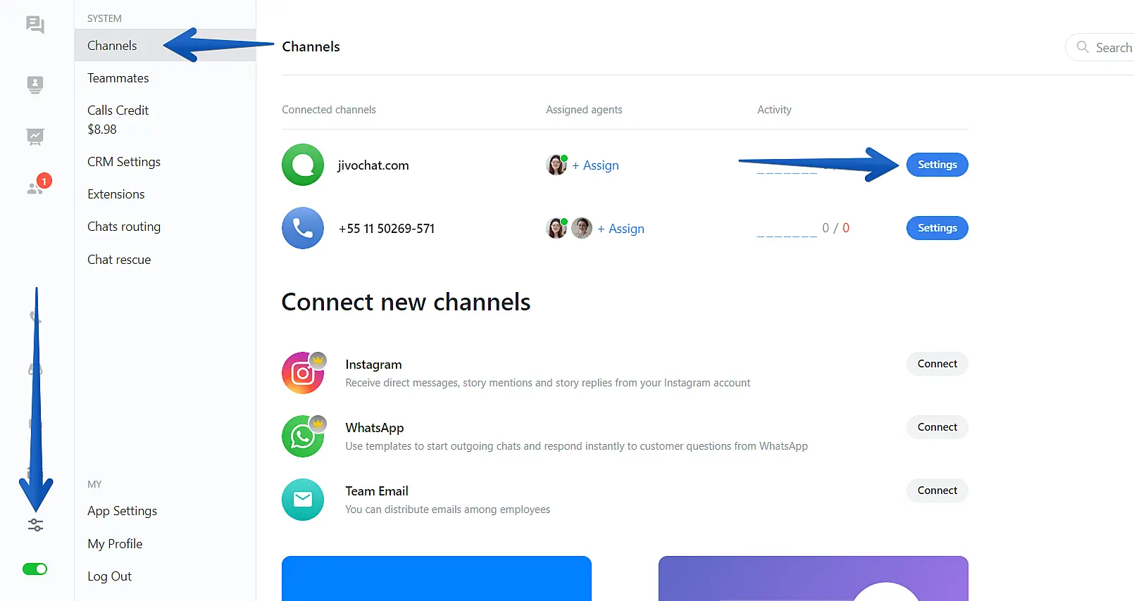Select the +55 11 50269-571 phone number
The width and height of the screenshot is (1134, 601).
pyautogui.click(x=387, y=229)
